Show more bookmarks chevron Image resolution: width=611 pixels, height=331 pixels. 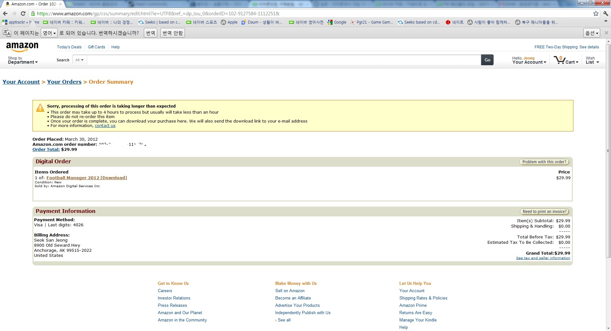point(606,21)
